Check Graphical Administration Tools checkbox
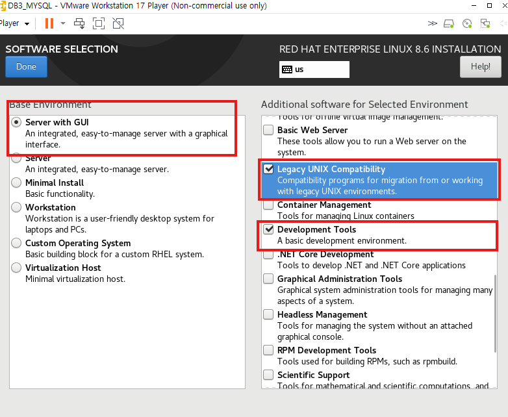The height and width of the screenshot is (417, 508). point(268,279)
